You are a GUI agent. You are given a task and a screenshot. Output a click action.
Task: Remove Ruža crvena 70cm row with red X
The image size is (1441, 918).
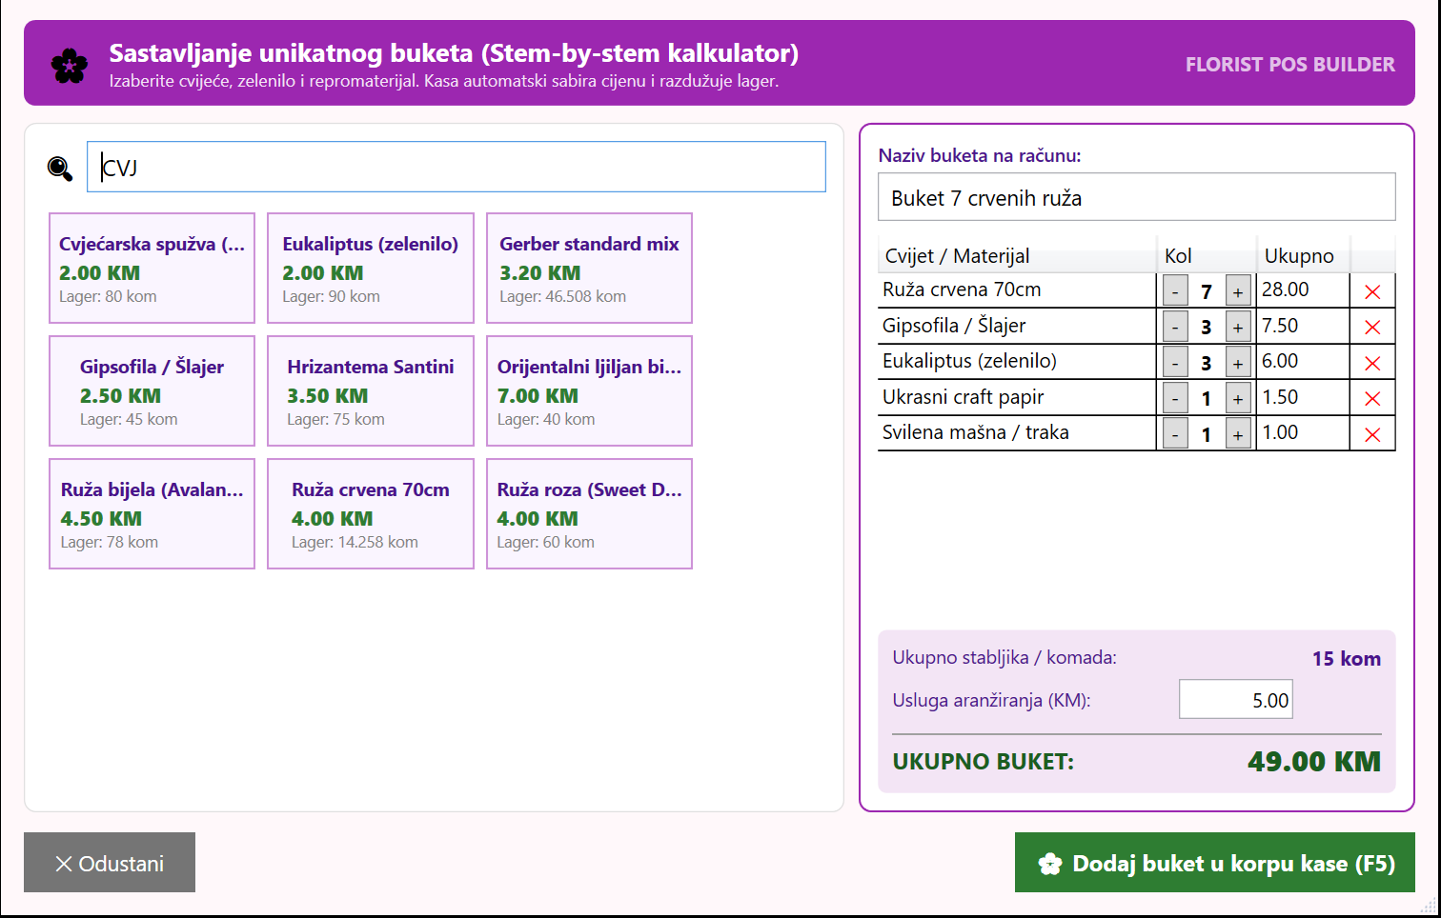[1372, 291]
